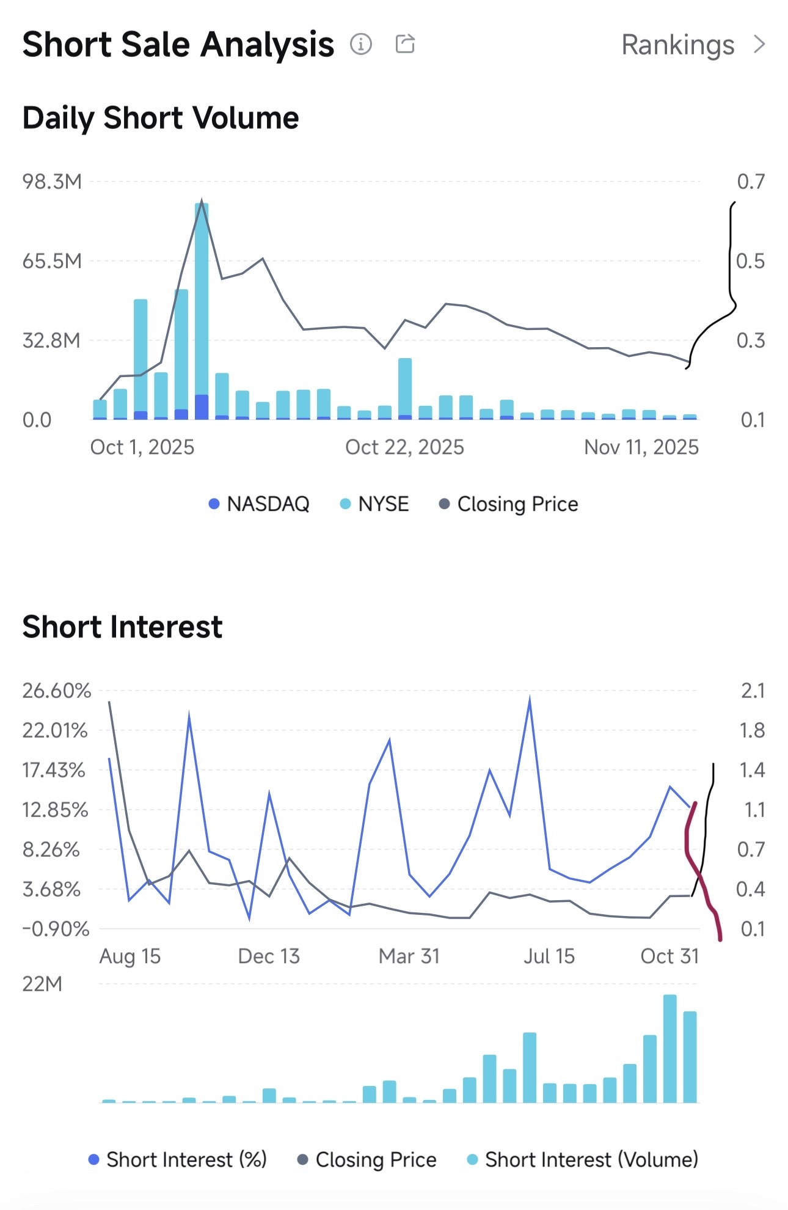Click the NASDAQ blue legend dot
The image size is (788, 1210).
[x=214, y=504]
